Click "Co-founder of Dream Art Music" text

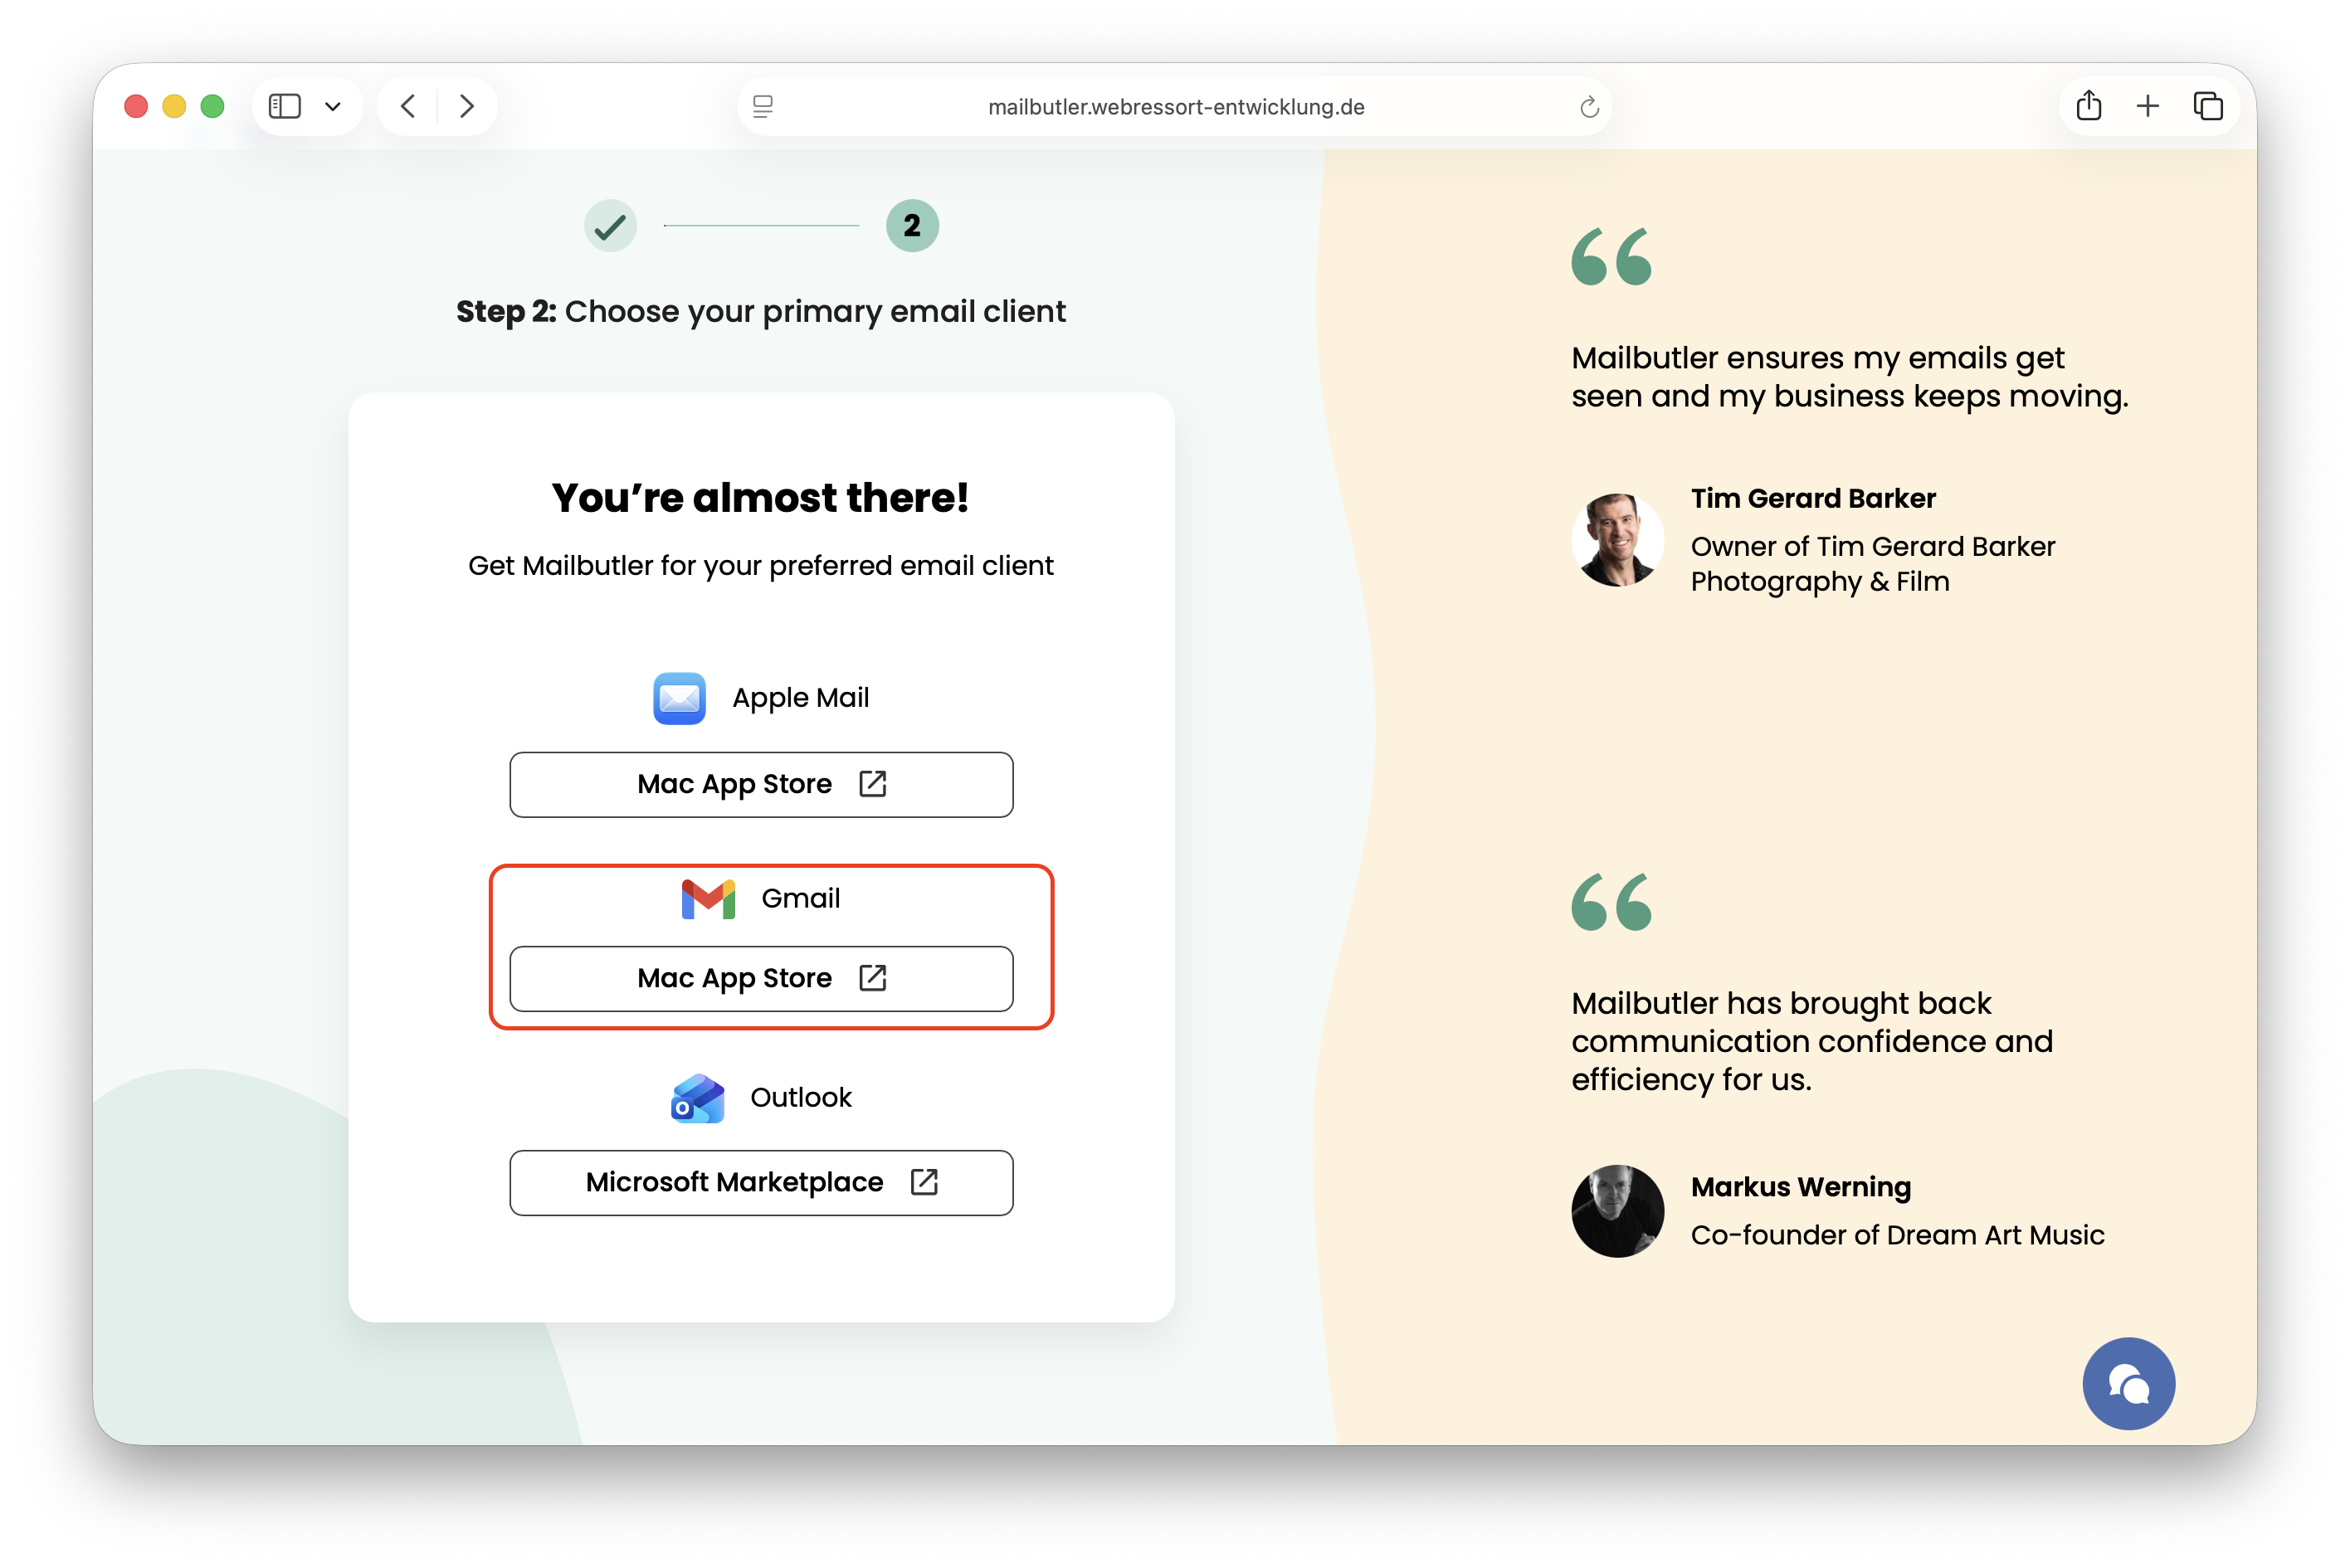pyautogui.click(x=1897, y=1235)
